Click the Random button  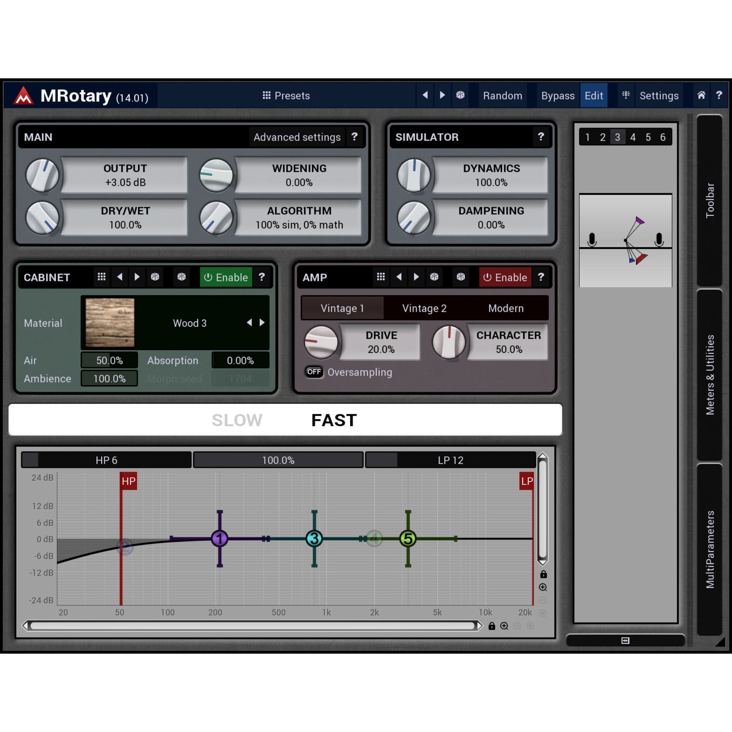(503, 96)
